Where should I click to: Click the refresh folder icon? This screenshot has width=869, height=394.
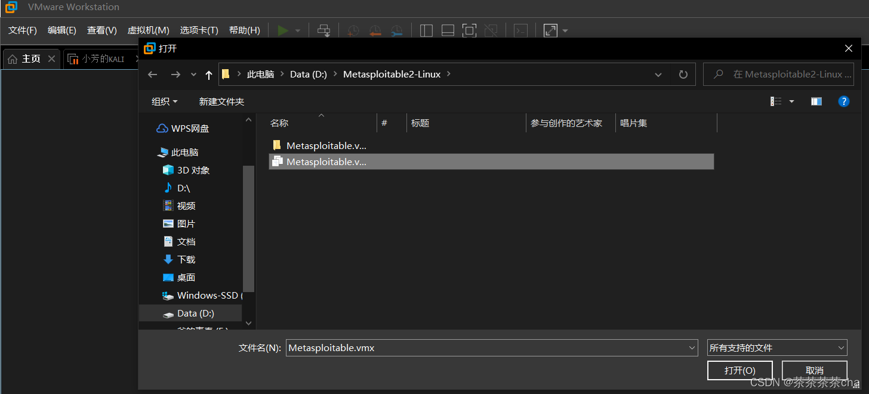click(683, 75)
